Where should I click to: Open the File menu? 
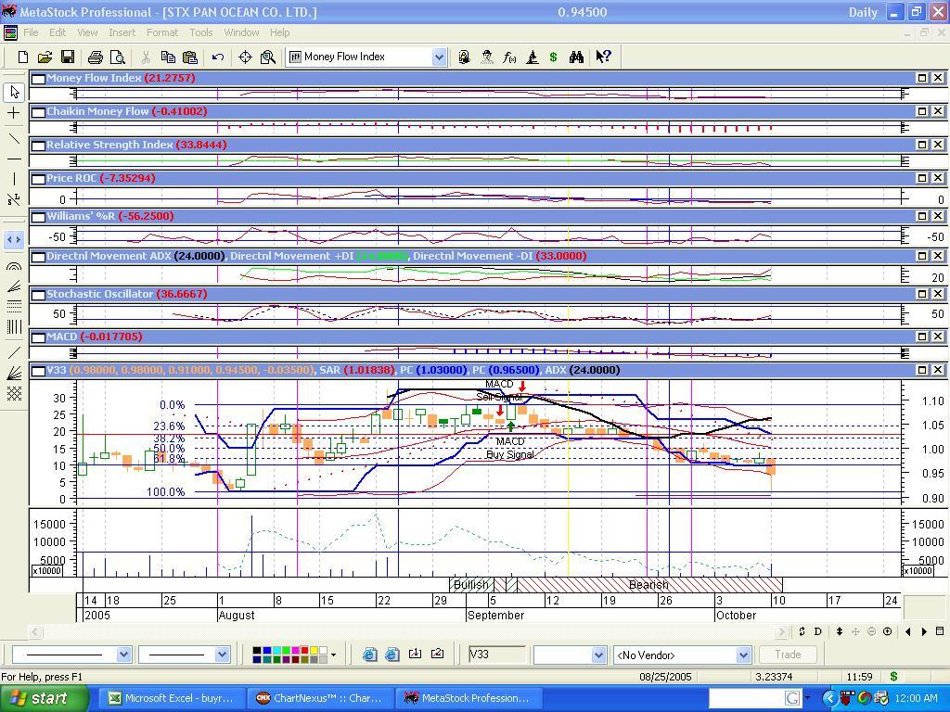[31, 32]
